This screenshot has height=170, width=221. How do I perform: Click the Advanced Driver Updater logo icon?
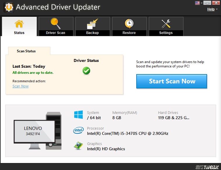9,7
